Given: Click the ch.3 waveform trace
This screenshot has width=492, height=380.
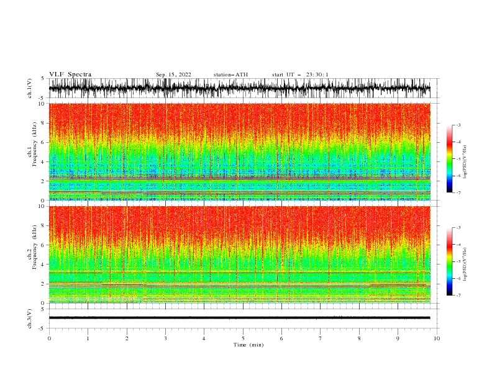Looking at the screenshot, I should point(239,318).
